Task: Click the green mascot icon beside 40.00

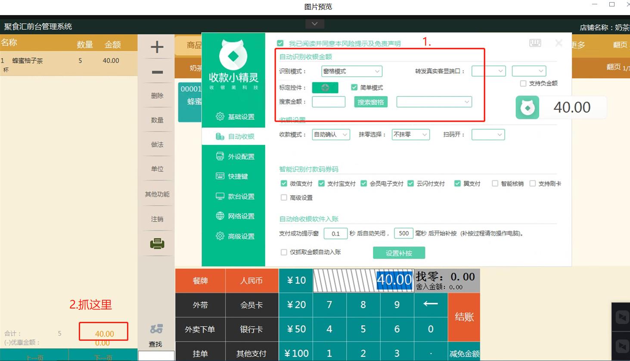Action: tap(528, 108)
